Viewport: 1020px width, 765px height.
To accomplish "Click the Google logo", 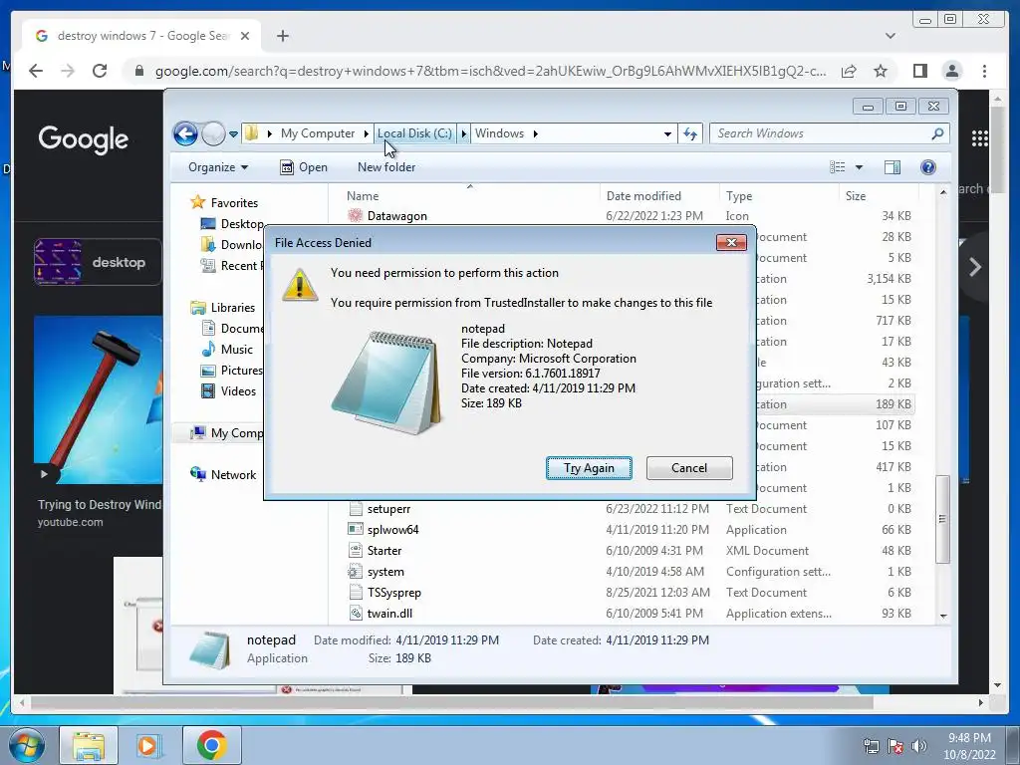I will (84, 138).
